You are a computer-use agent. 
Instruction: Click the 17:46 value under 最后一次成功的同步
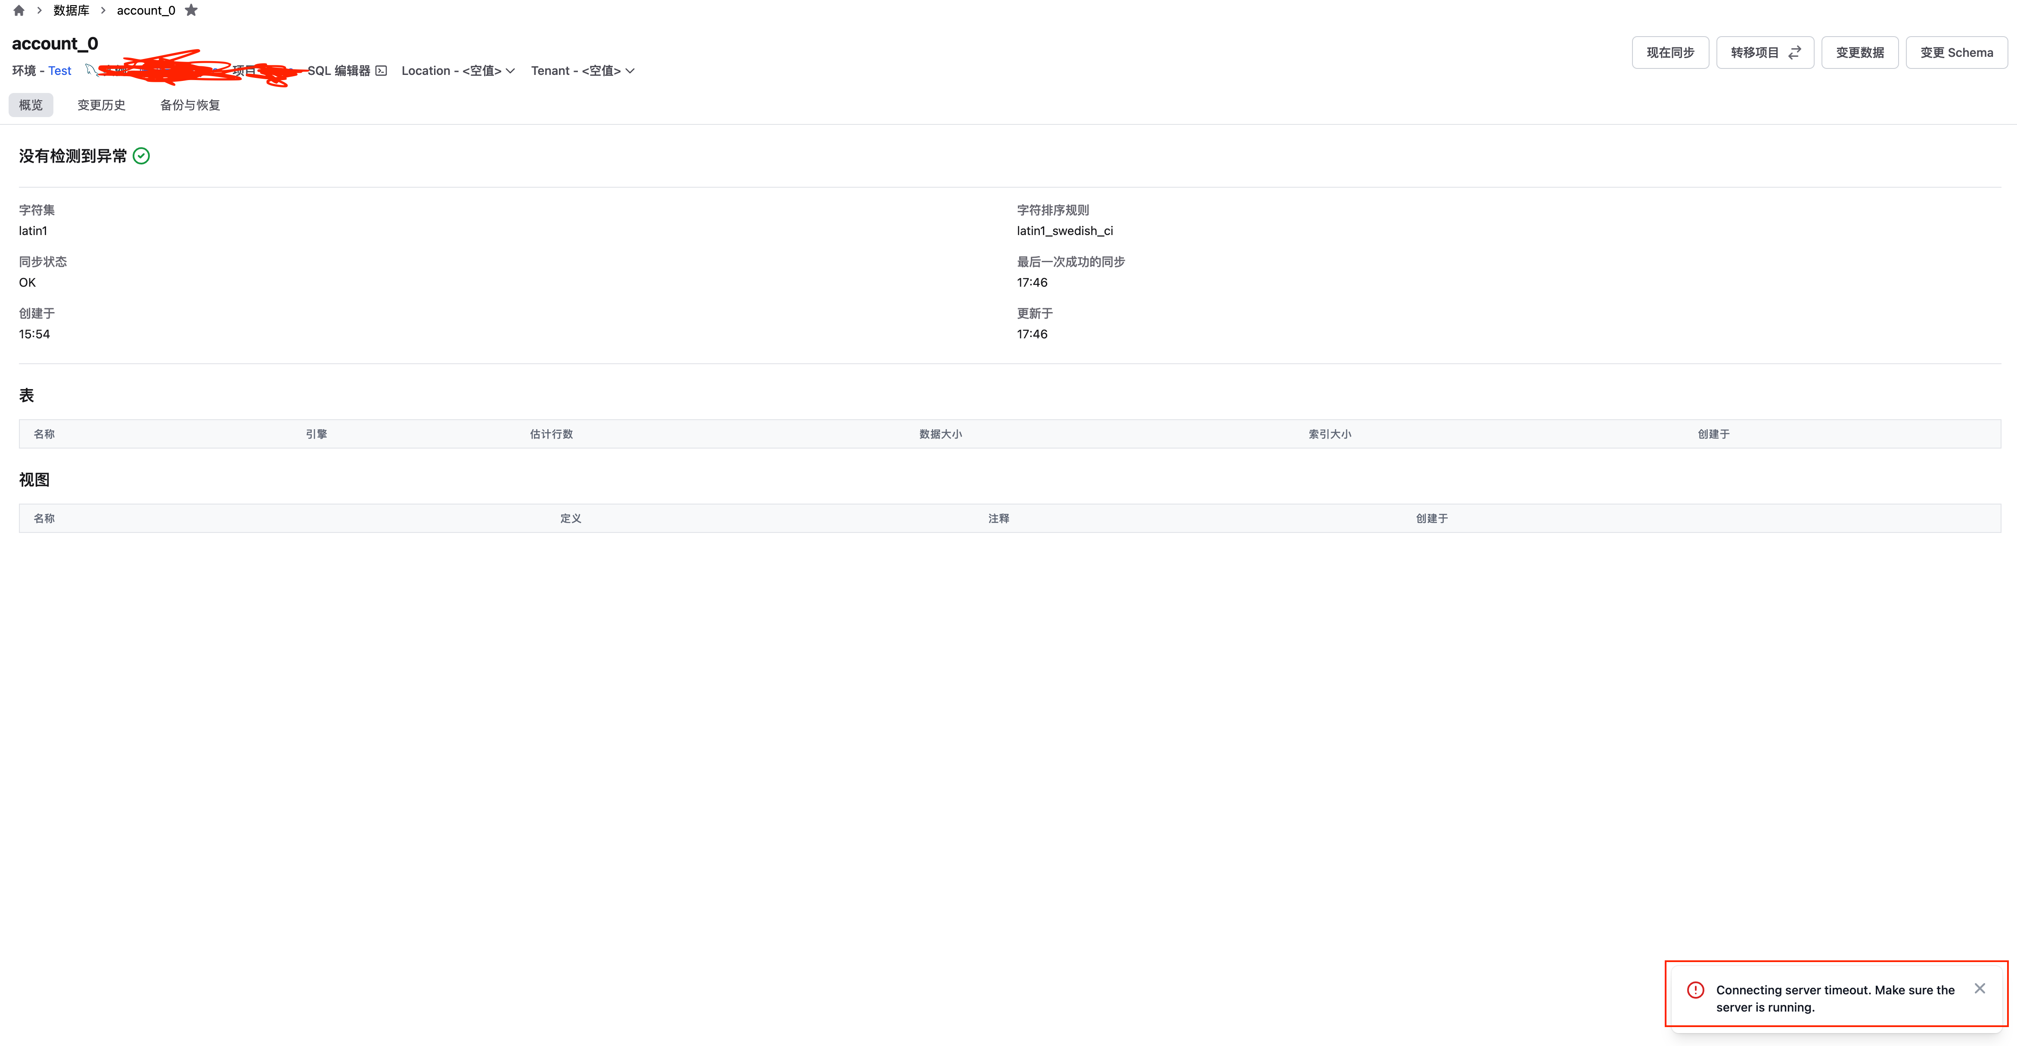[x=1032, y=283]
